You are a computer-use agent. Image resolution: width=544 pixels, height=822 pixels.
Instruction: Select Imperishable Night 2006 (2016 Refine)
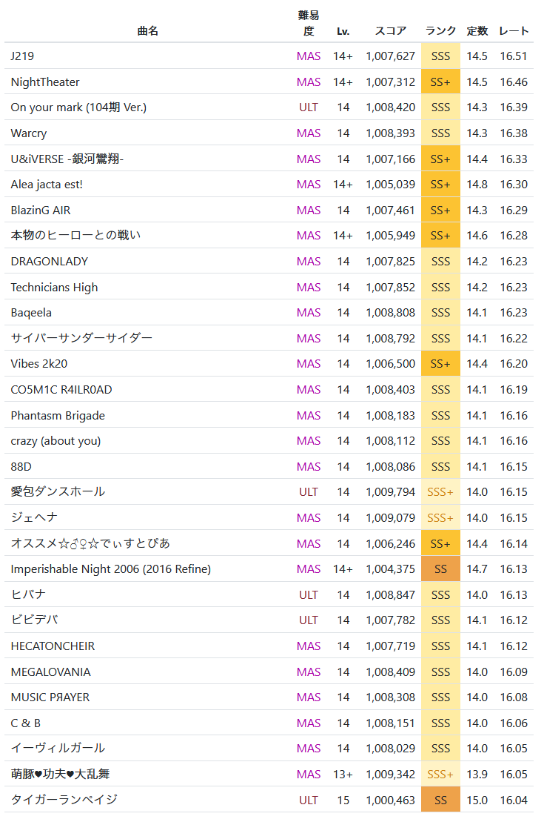pyautogui.click(x=111, y=569)
